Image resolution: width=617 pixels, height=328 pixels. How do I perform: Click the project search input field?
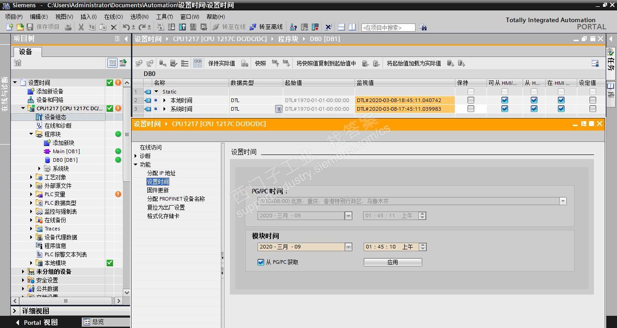pyautogui.click(x=388, y=28)
